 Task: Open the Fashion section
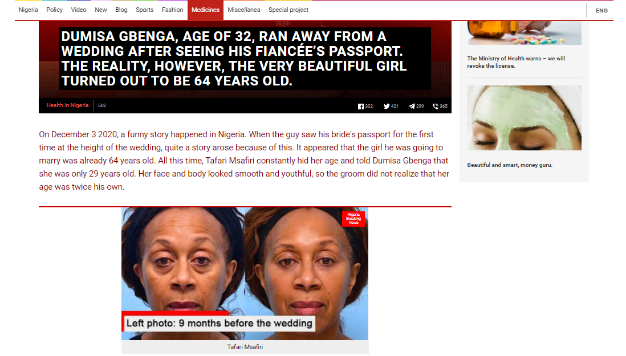pos(173,10)
